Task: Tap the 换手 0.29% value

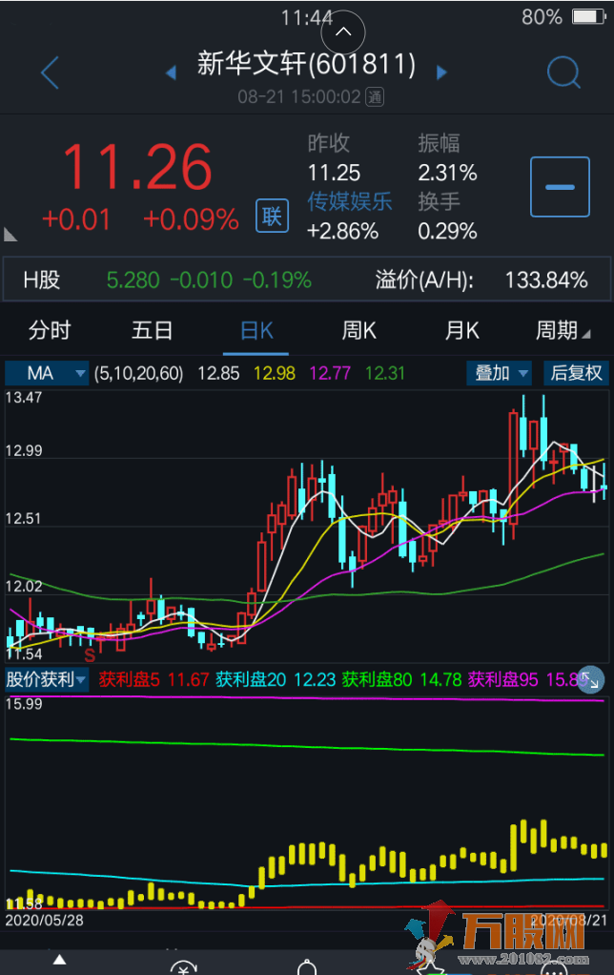Action: [x=447, y=231]
